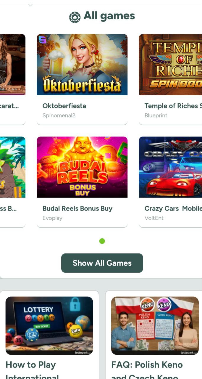Click the Evoplay provider label
Screen dimensions: 202x379
pyautogui.click(x=52, y=218)
